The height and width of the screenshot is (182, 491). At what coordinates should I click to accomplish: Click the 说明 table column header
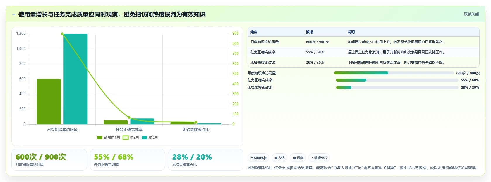pos(351,32)
